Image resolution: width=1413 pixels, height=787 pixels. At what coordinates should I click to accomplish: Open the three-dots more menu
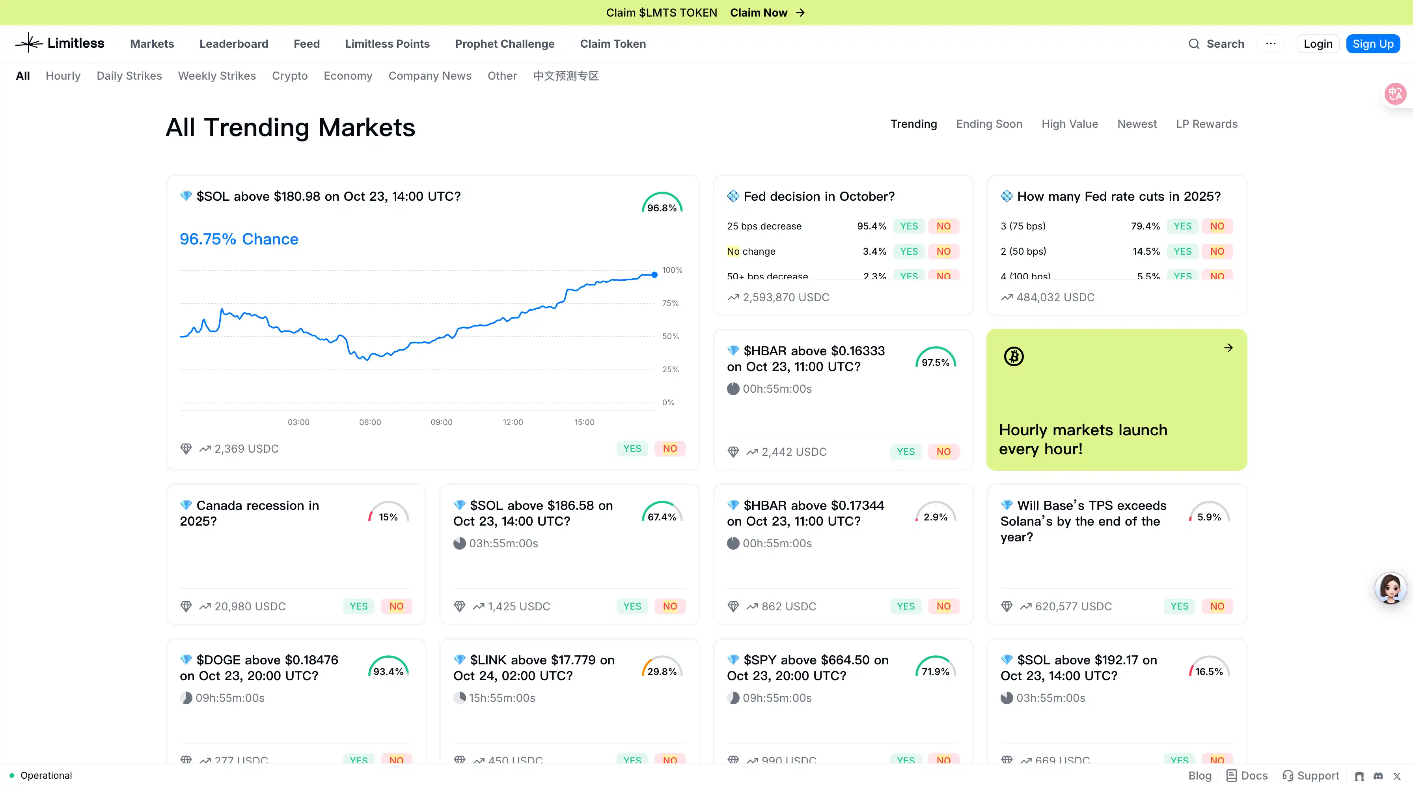click(x=1270, y=44)
